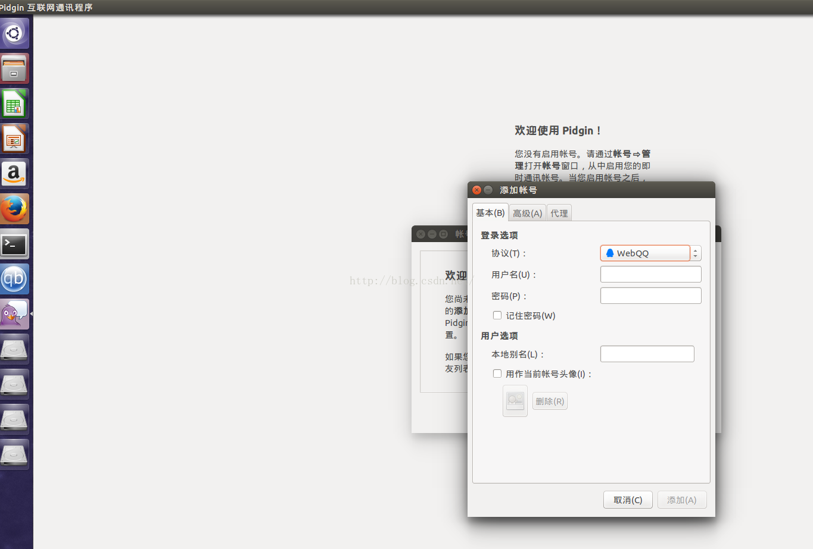Image resolution: width=813 pixels, height=549 pixels.
Task: Focus the 本地别名(L) input field
Action: (647, 354)
